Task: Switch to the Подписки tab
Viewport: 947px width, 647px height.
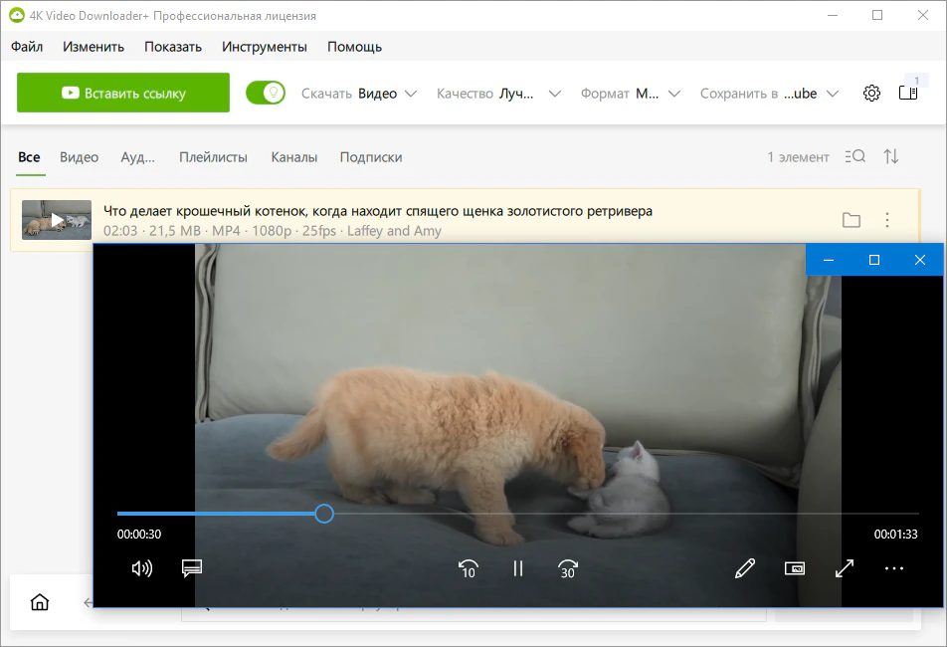Action: pos(371,157)
